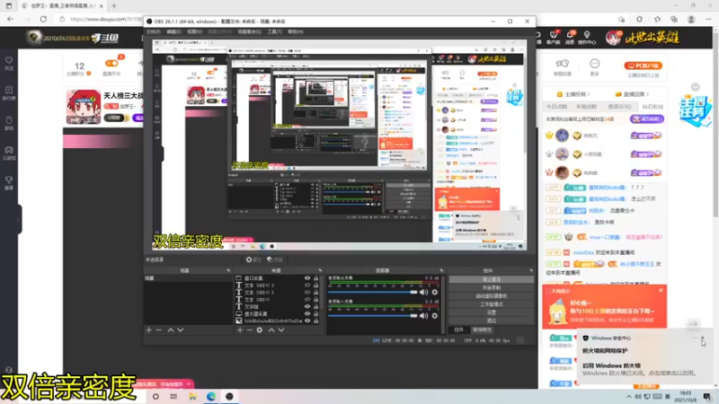Open OBS 编辑(E) menu

pos(173,31)
